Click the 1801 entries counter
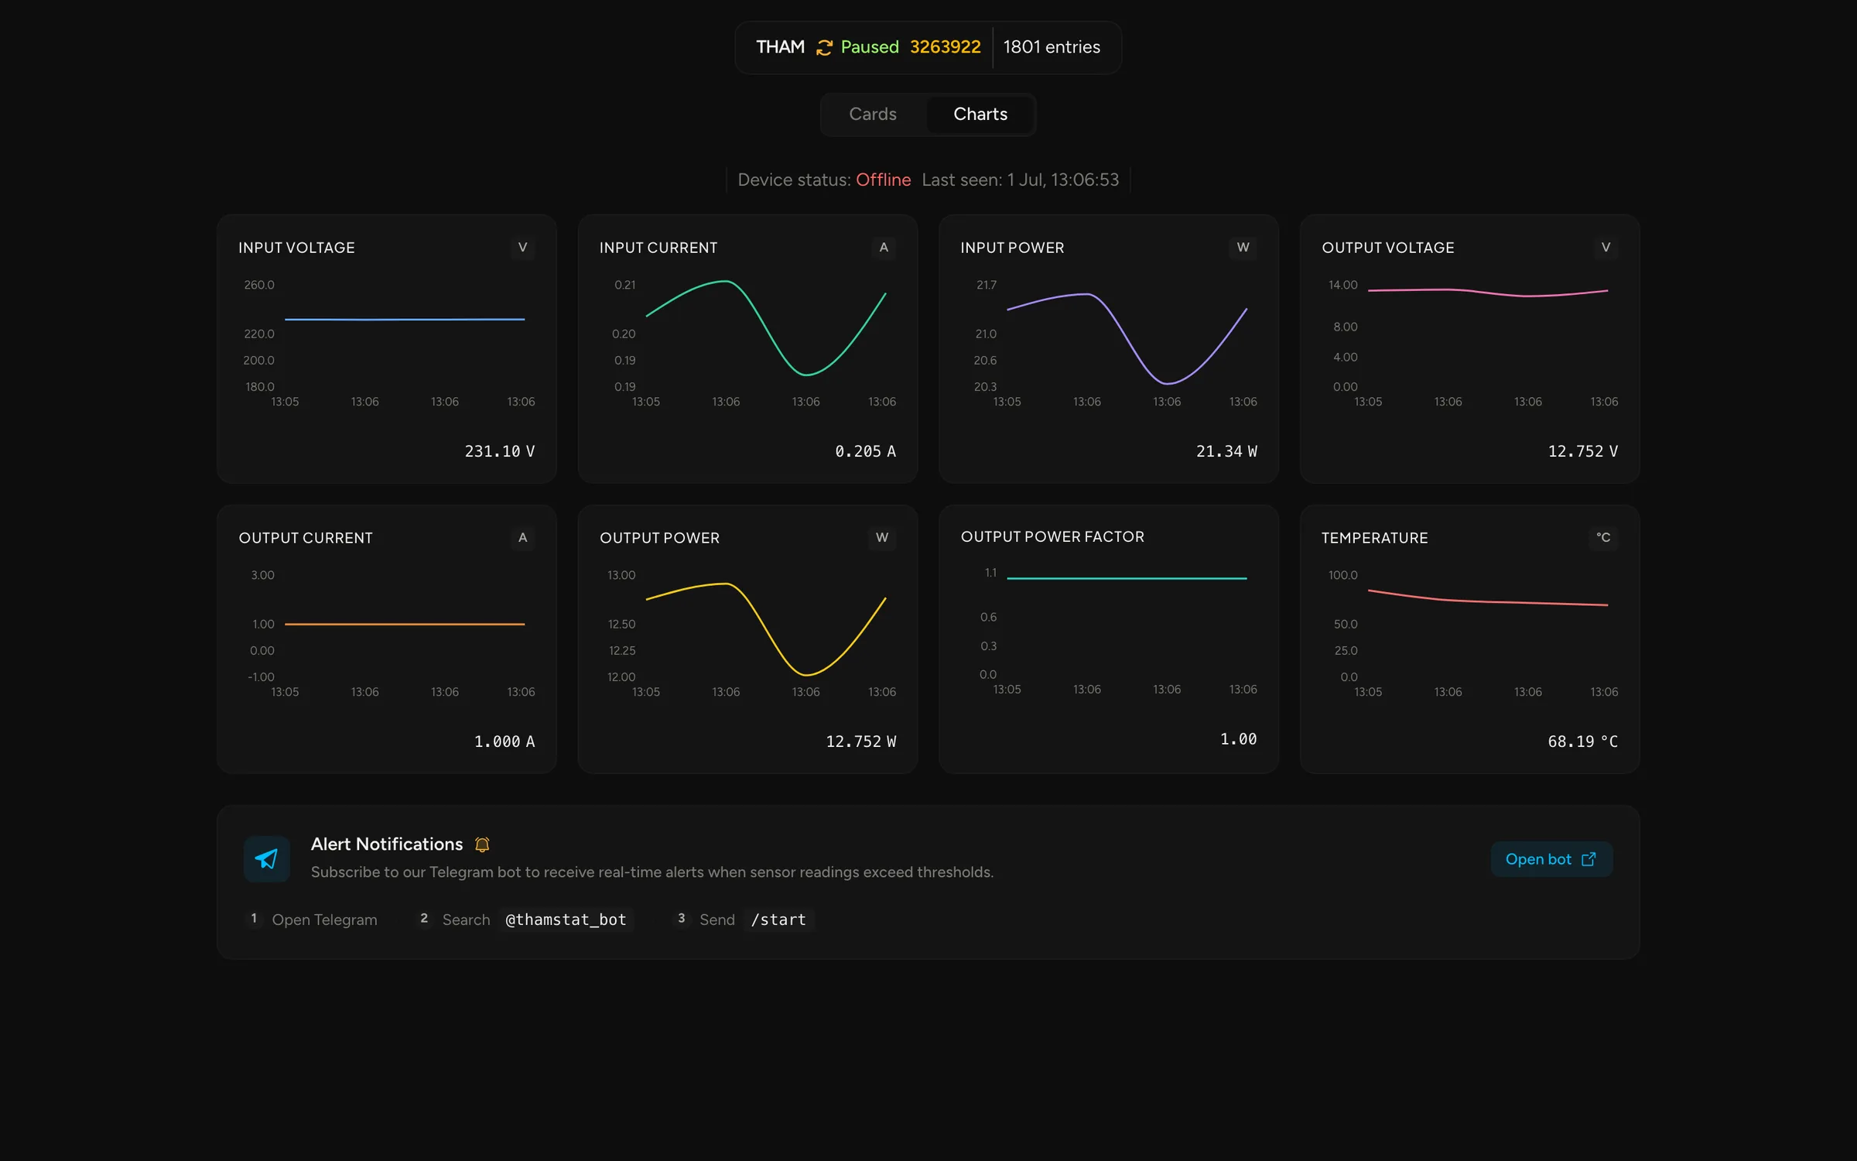 1052,47
